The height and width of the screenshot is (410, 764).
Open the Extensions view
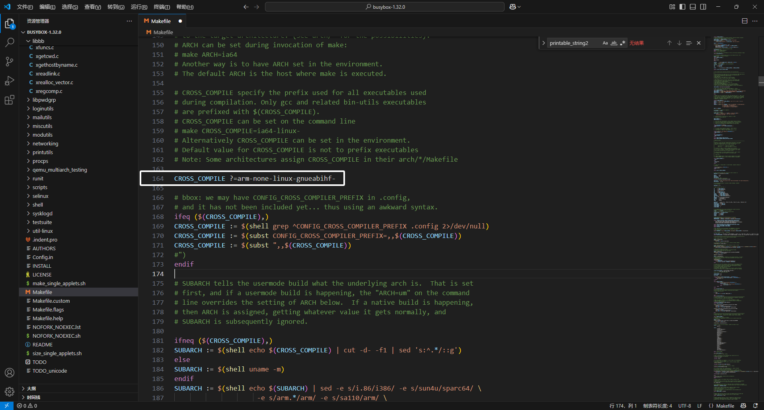10,100
